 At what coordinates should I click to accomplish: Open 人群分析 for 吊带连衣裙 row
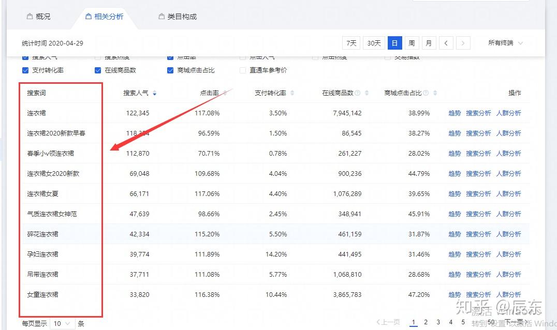[508, 275]
